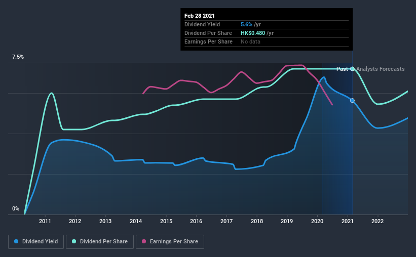416x257 pixels.
Task: Click the 2018 x-axis year label
Action: click(257, 221)
